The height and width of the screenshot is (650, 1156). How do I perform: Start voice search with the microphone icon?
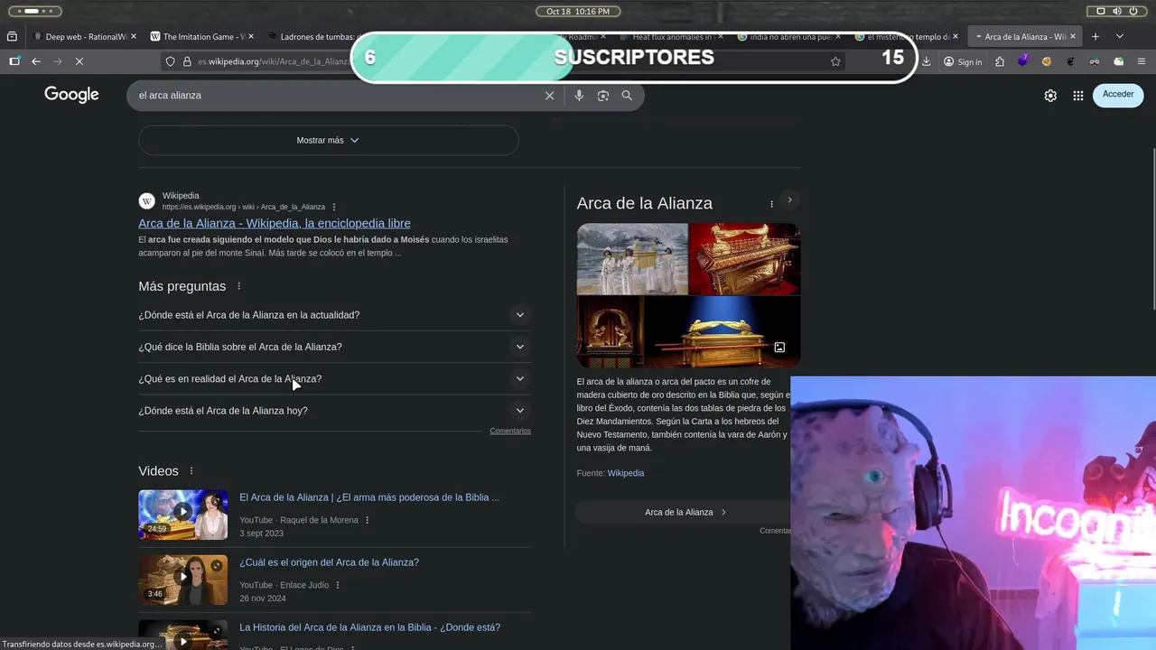(579, 96)
